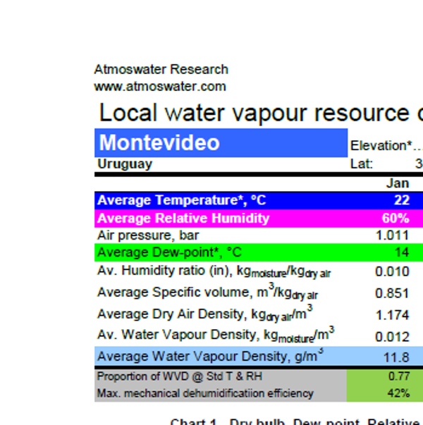Click 'Average Dew-point*, °C' row label
This screenshot has width=423, height=425.
[x=169, y=252]
